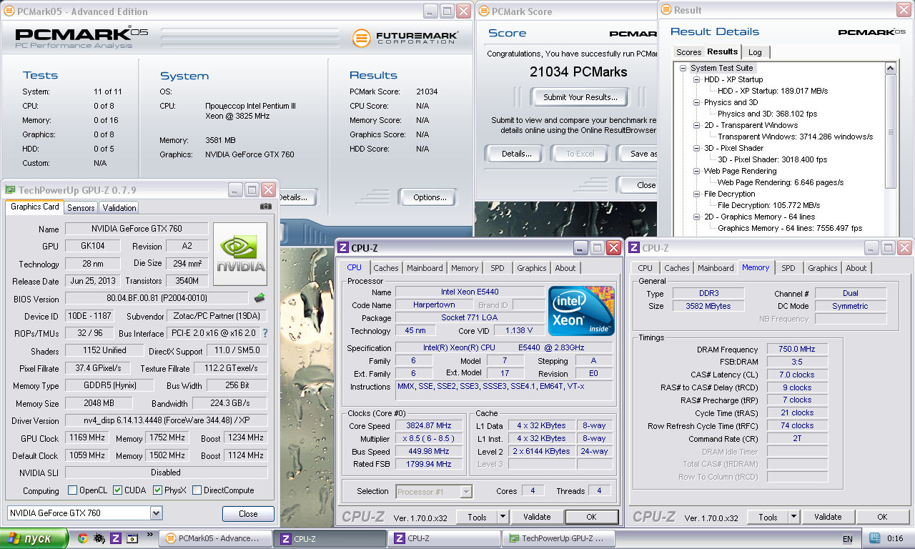Click the scroll-up arrow in Result Details
The width and height of the screenshot is (915, 549).
click(890, 69)
